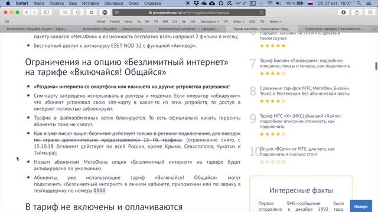
Task: Open the Справка menu
Action: click(152, 3)
